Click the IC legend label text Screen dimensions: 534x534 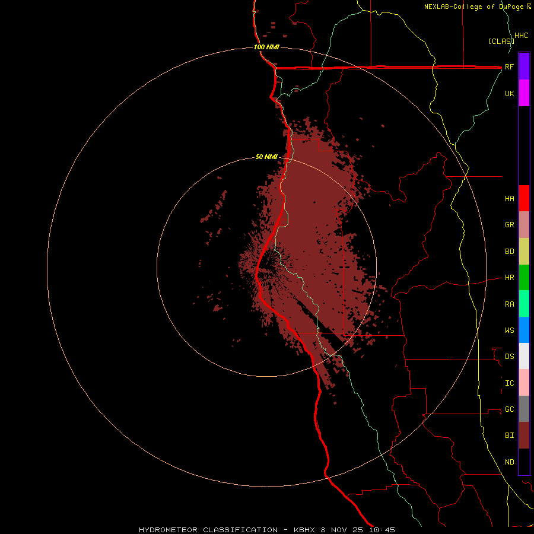click(510, 383)
